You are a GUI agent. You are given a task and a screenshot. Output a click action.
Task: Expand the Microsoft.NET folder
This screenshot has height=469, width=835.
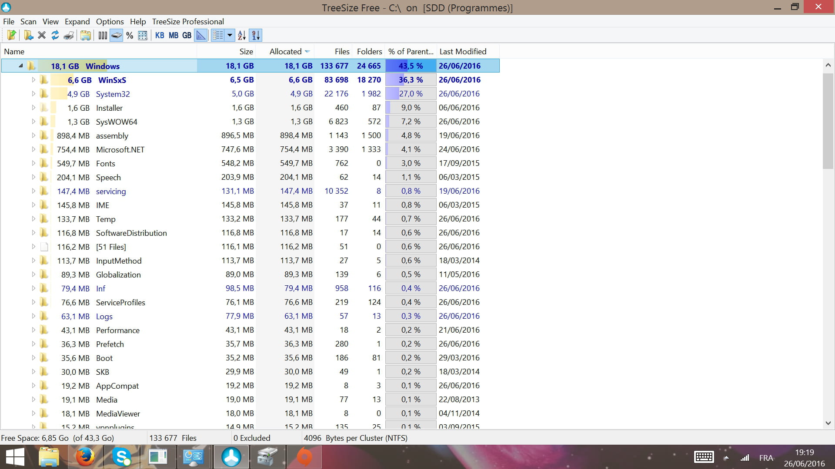click(x=33, y=149)
